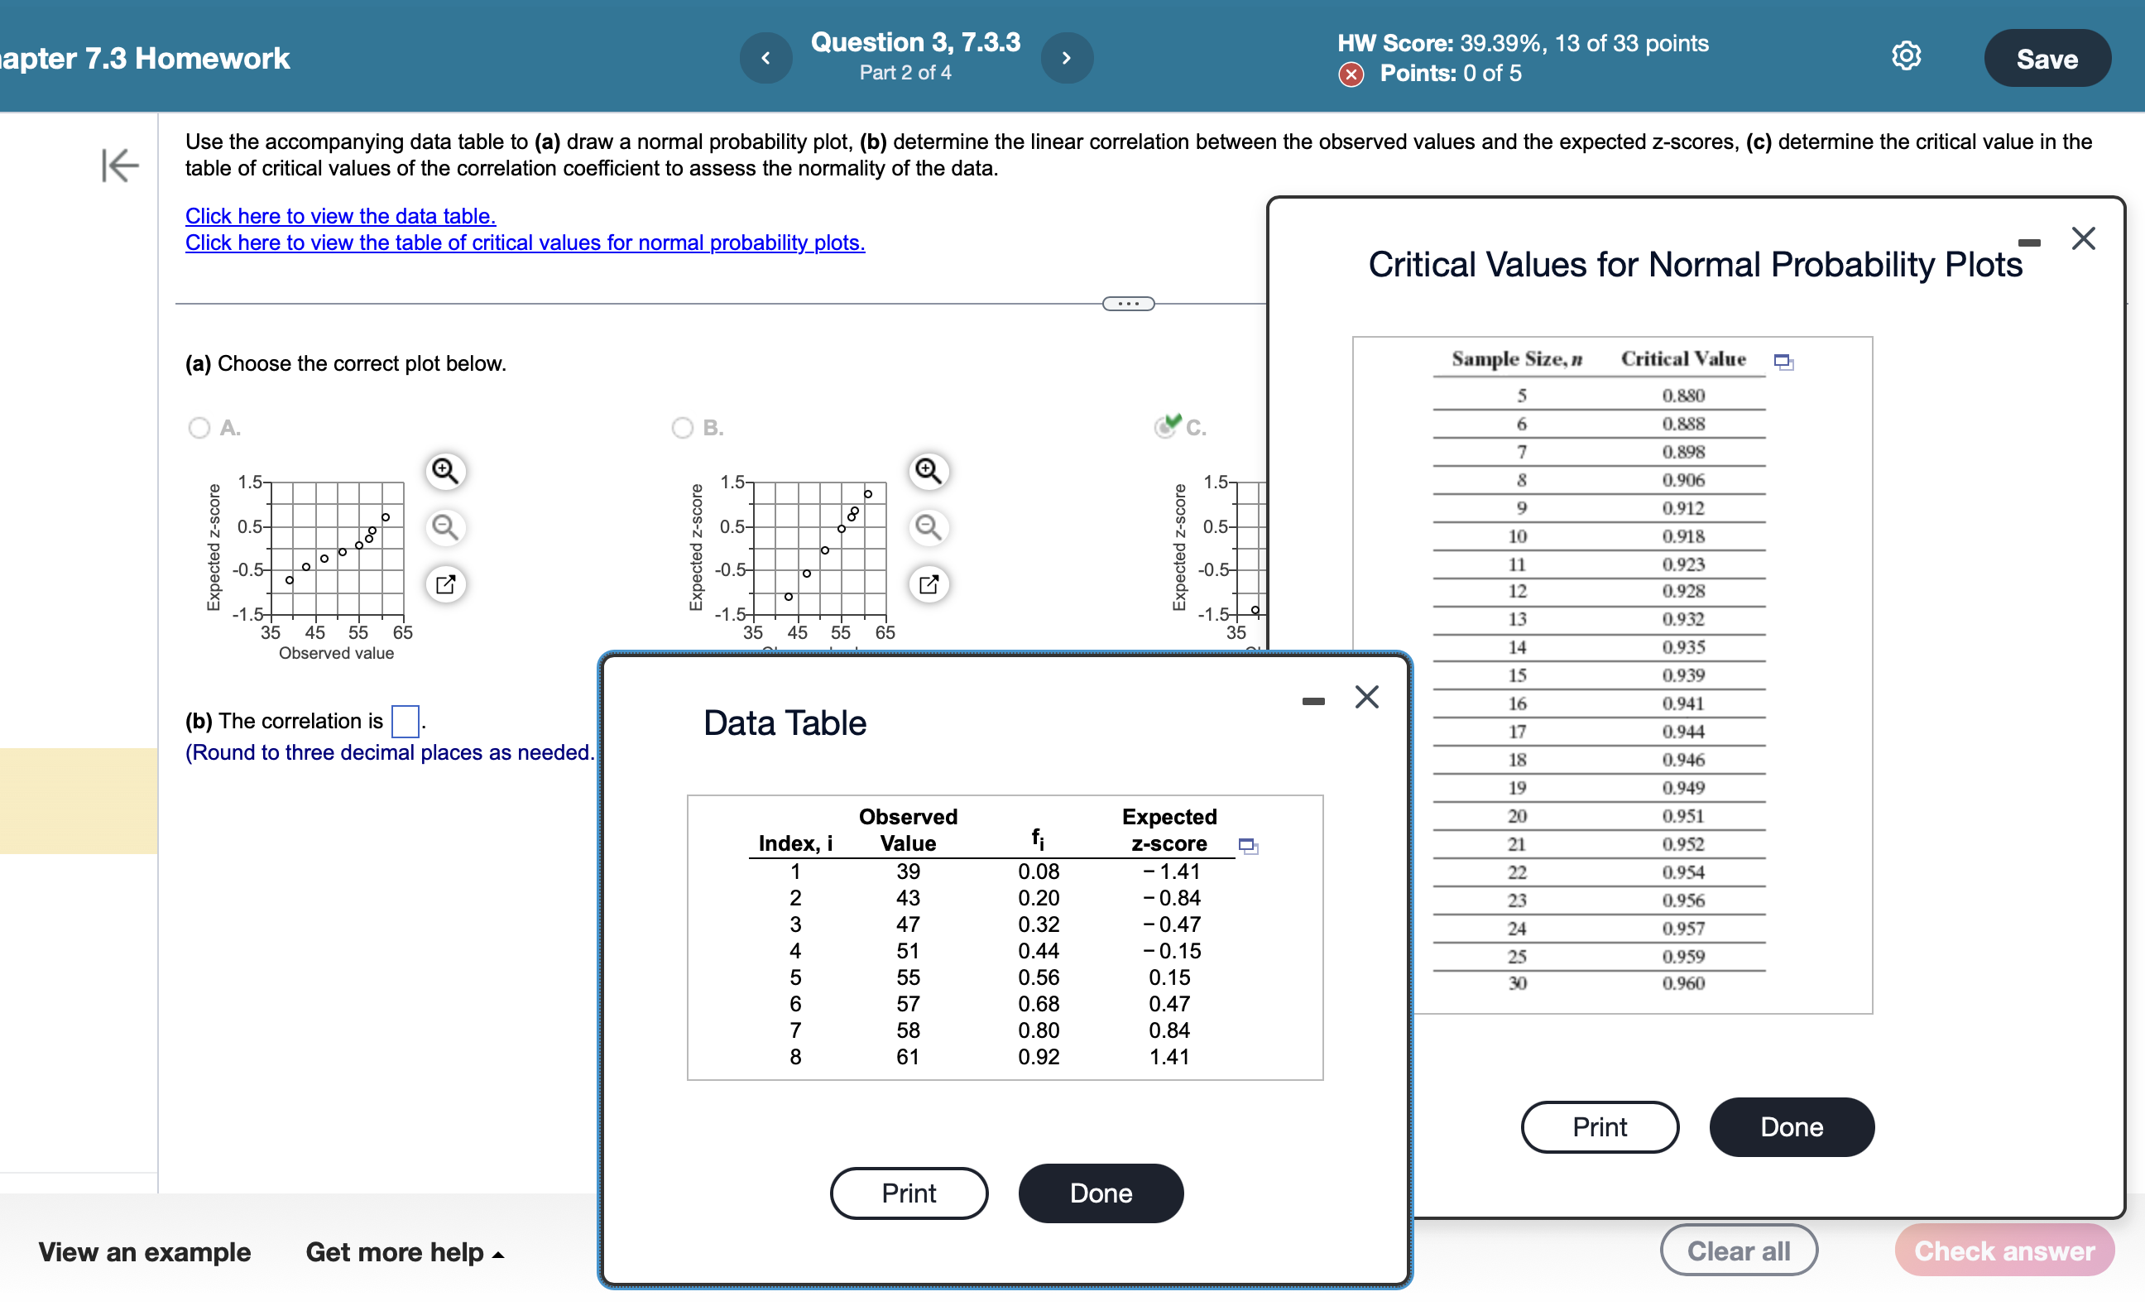Click the copy icon beside Critical Value header
The width and height of the screenshot is (2145, 1306).
pyautogui.click(x=1783, y=361)
